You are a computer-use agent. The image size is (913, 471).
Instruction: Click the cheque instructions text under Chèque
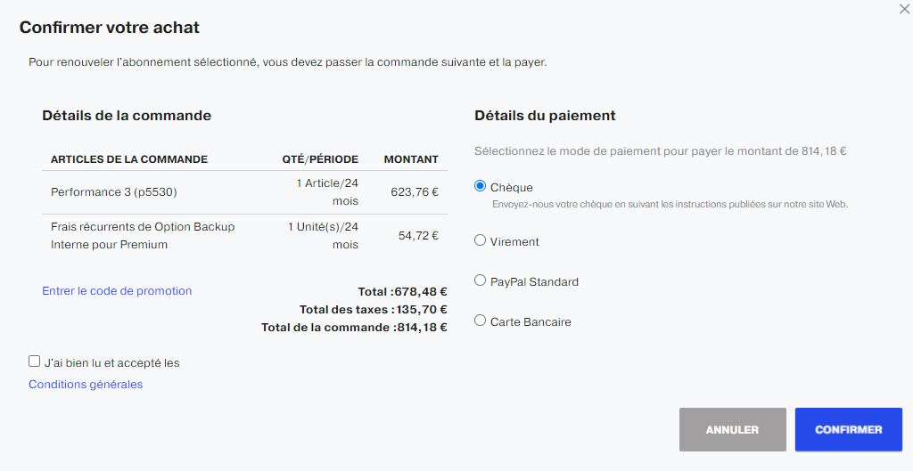670,205
